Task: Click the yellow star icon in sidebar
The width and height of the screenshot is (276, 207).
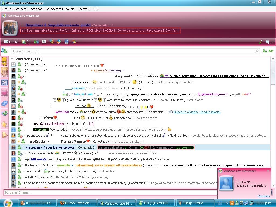Action: (x=4, y=125)
